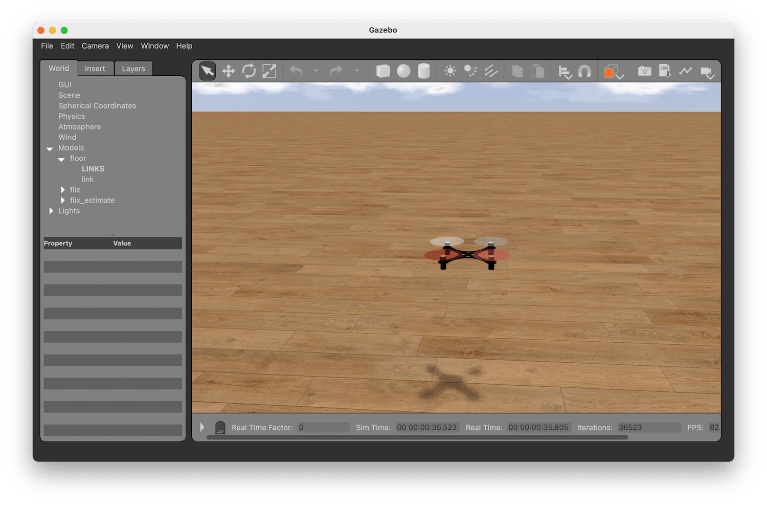Expand the Lights tree item
Image resolution: width=767 pixels, height=505 pixels.
point(51,211)
